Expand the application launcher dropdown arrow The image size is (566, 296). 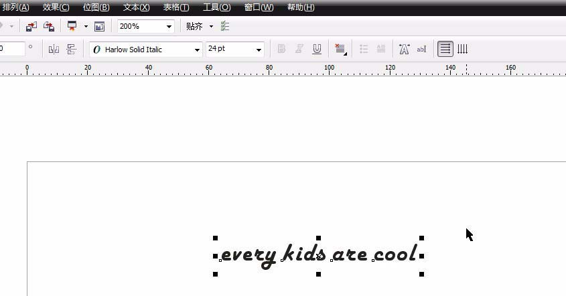[86, 26]
